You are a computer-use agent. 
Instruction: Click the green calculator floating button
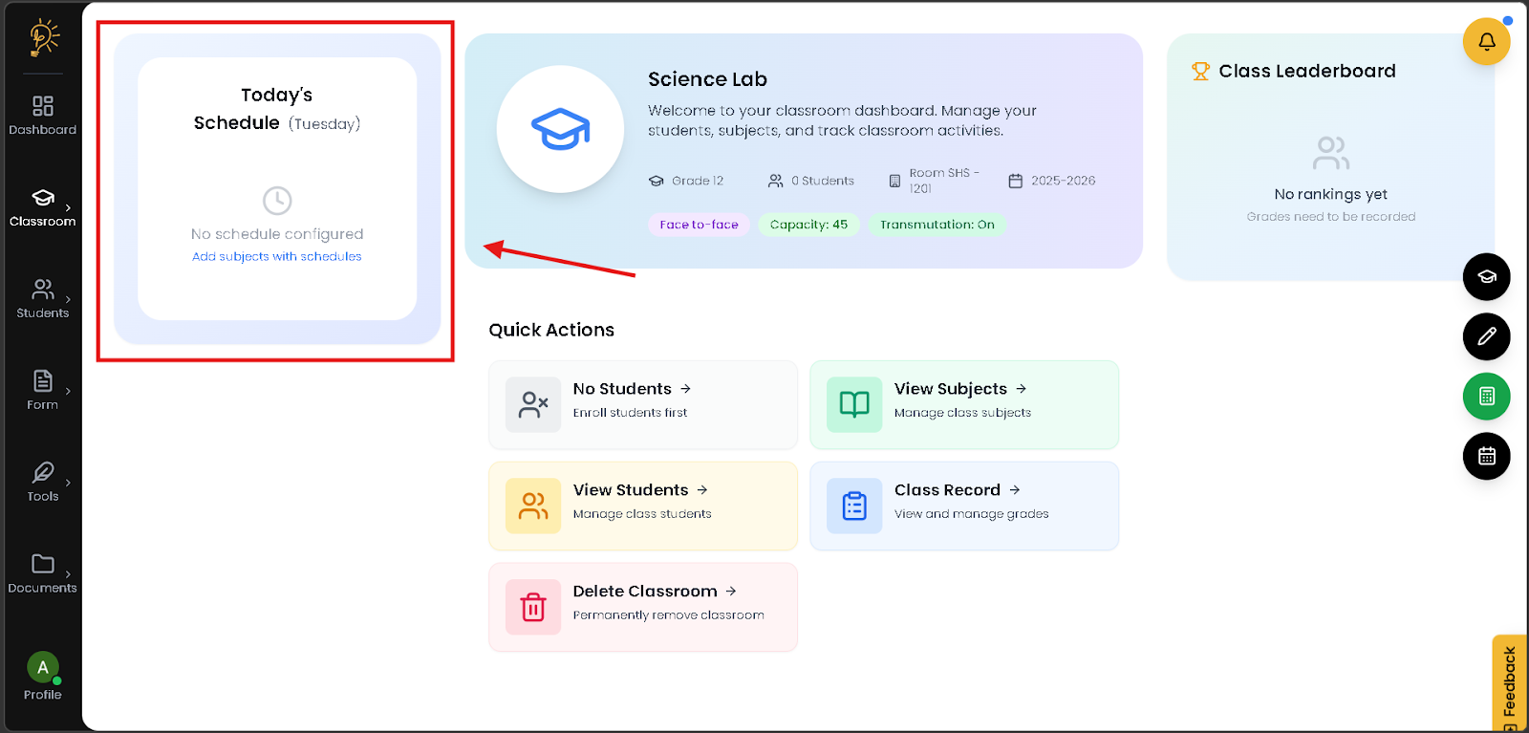pos(1486,397)
